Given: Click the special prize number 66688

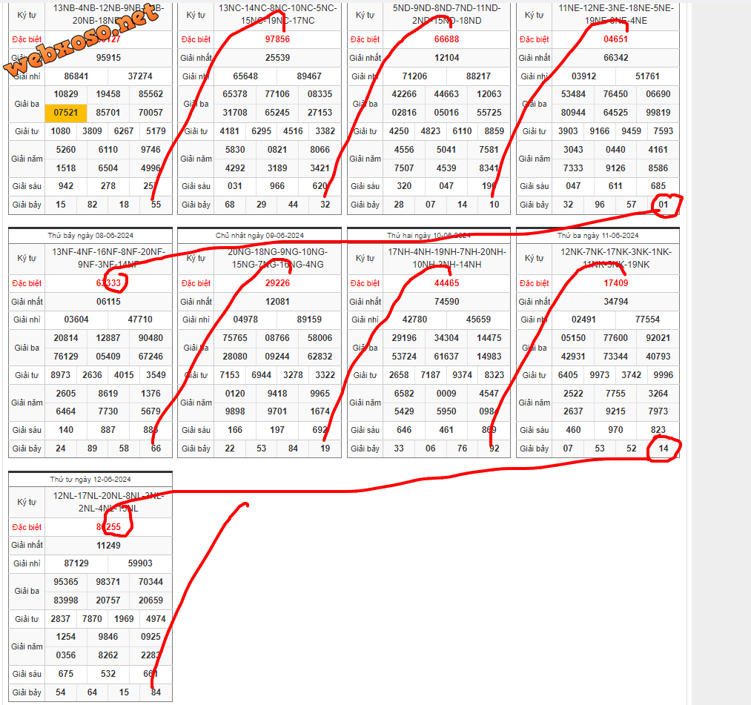Looking at the screenshot, I should (x=446, y=39).
